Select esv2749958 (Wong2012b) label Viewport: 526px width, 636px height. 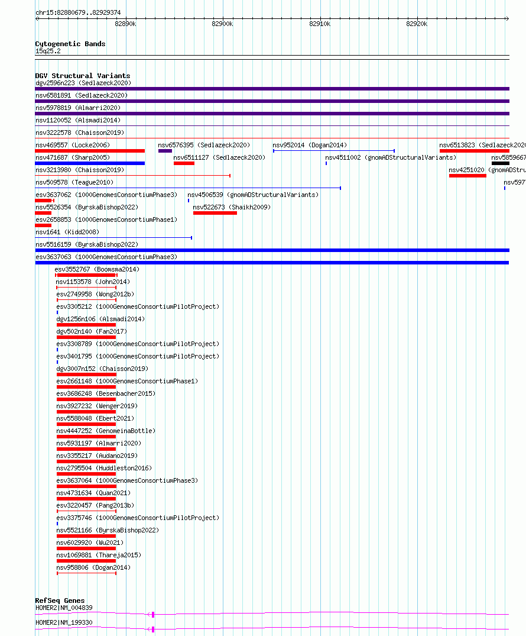[x=95, y=295]
